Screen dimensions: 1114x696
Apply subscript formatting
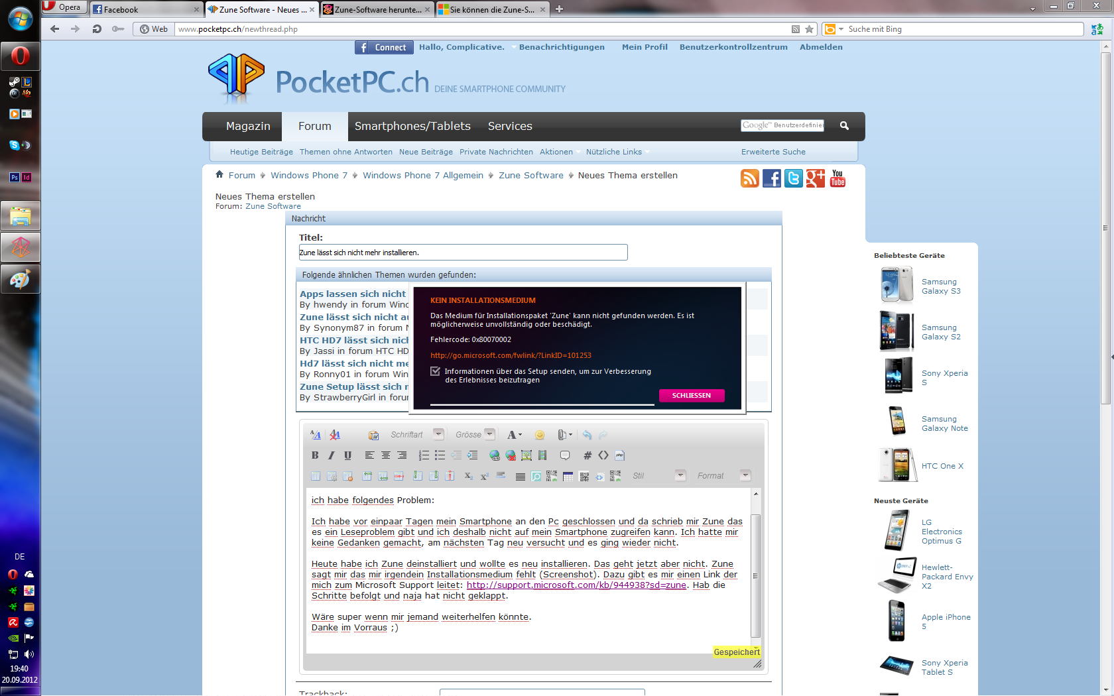[469, 476]
